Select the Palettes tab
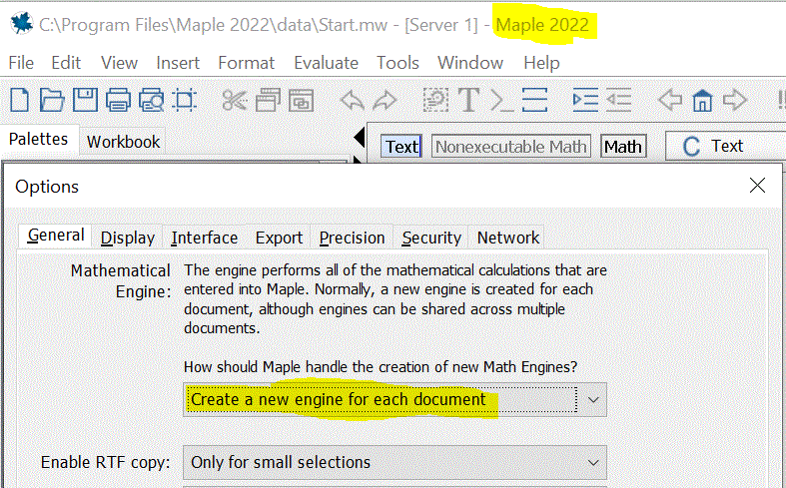The image size is (786, 488). click(39, 139)
